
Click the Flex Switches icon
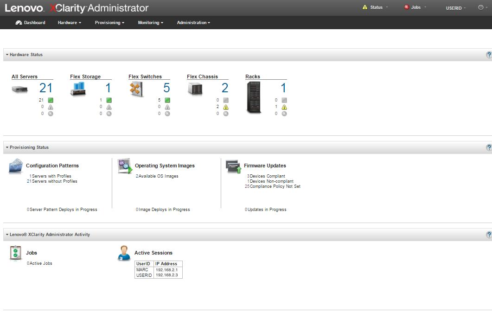pos(137,89)
